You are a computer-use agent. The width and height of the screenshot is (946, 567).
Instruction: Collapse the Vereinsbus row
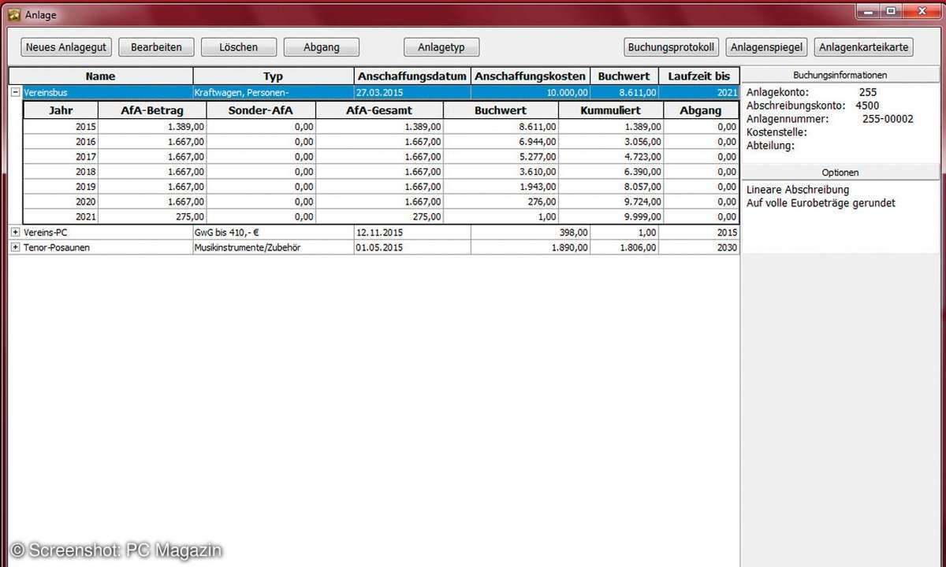click(x=15, y=92)
